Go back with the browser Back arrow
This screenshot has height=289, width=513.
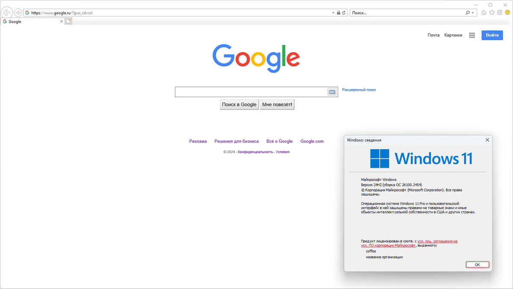pos(6,12)
